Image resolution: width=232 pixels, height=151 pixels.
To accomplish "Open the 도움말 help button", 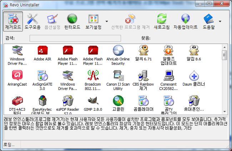I will pyautogui.click(x=209, y=21).
